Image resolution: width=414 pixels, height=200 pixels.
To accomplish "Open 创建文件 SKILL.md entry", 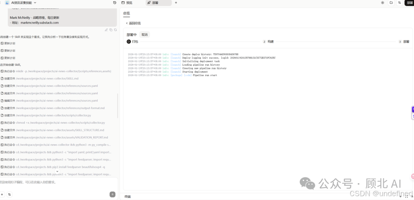I will (x=39, y=79).
